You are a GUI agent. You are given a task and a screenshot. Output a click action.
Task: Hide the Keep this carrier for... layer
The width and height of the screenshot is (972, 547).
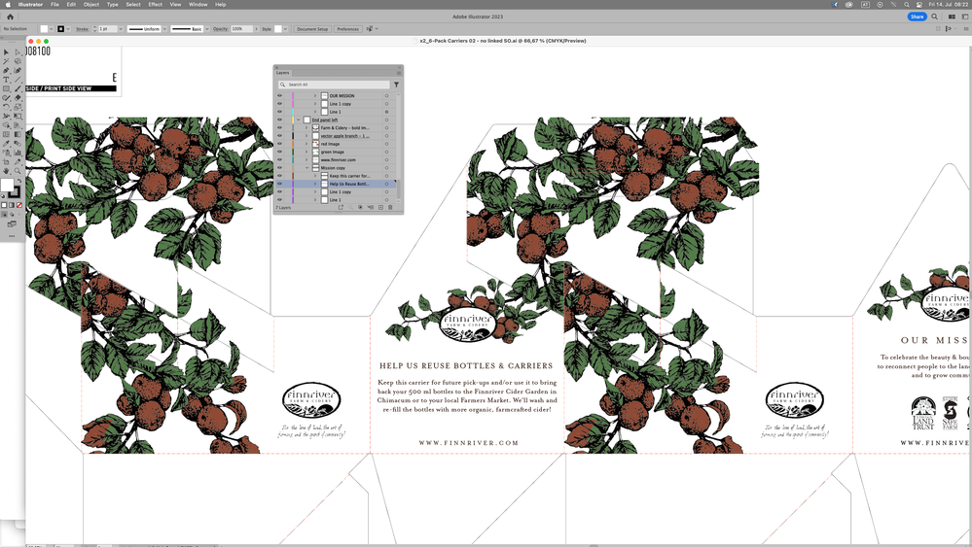click(279, 176)
